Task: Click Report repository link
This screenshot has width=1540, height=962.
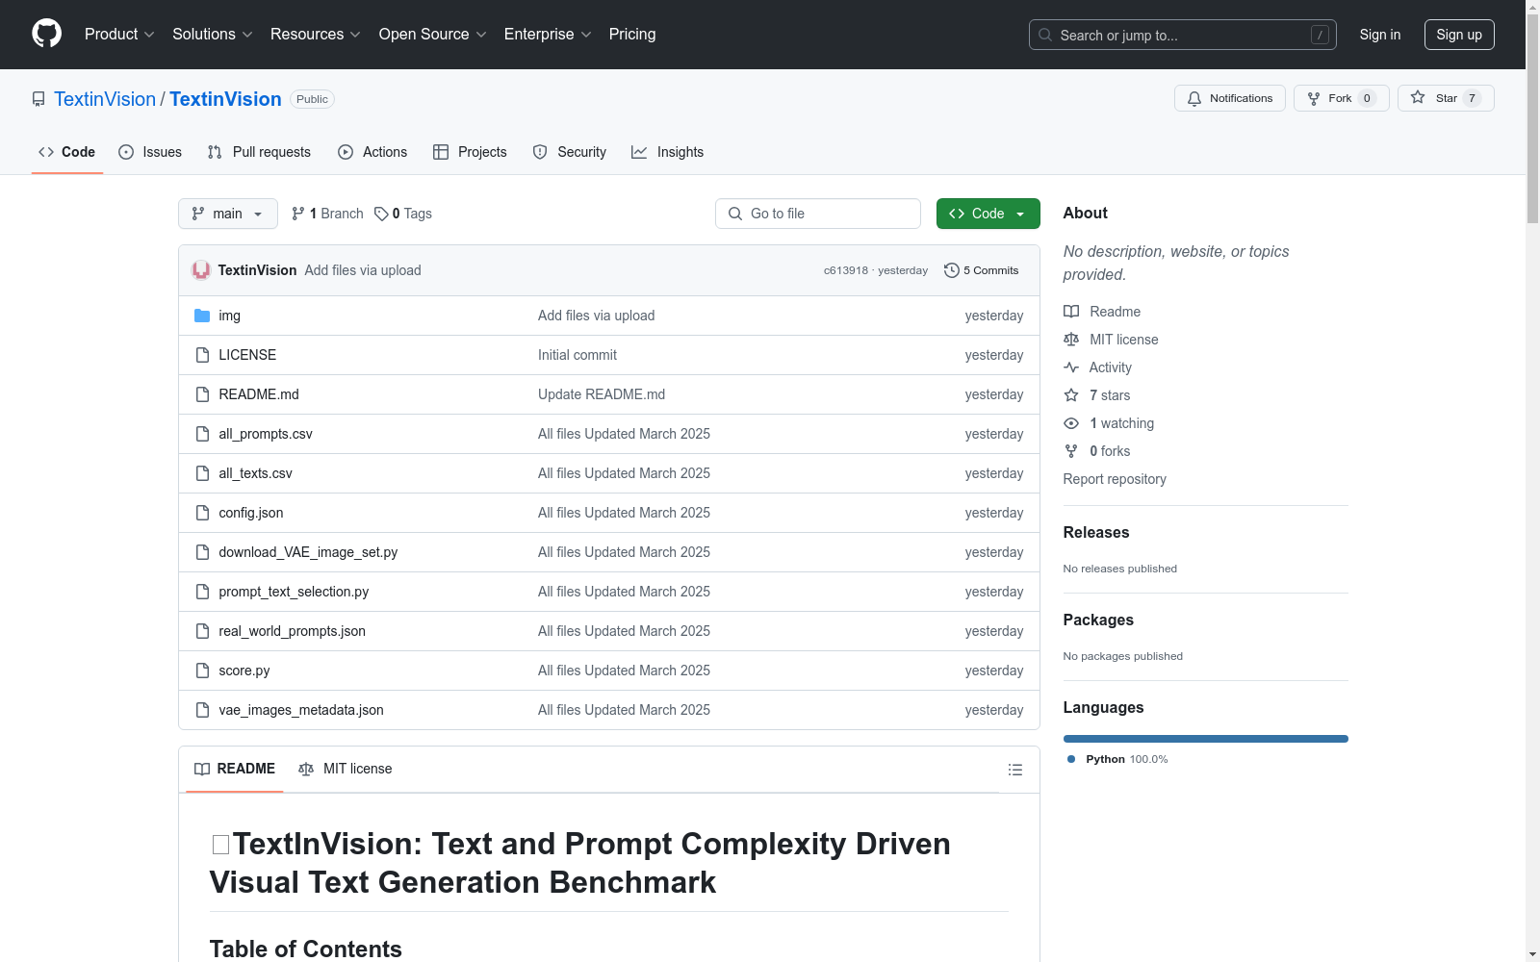Action: click(1115, 479)
